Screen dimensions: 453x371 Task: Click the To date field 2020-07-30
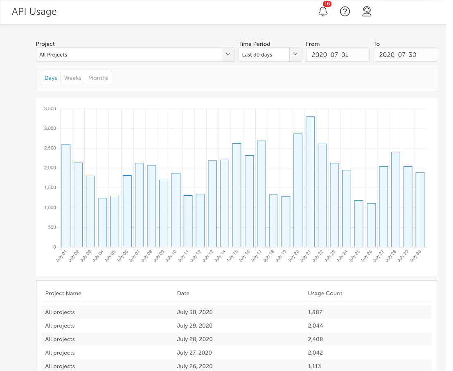coord(405,54)
